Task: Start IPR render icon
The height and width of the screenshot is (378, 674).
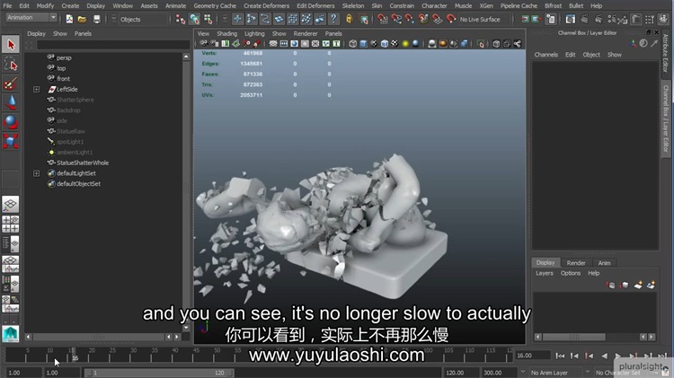Action: [599, 19]
